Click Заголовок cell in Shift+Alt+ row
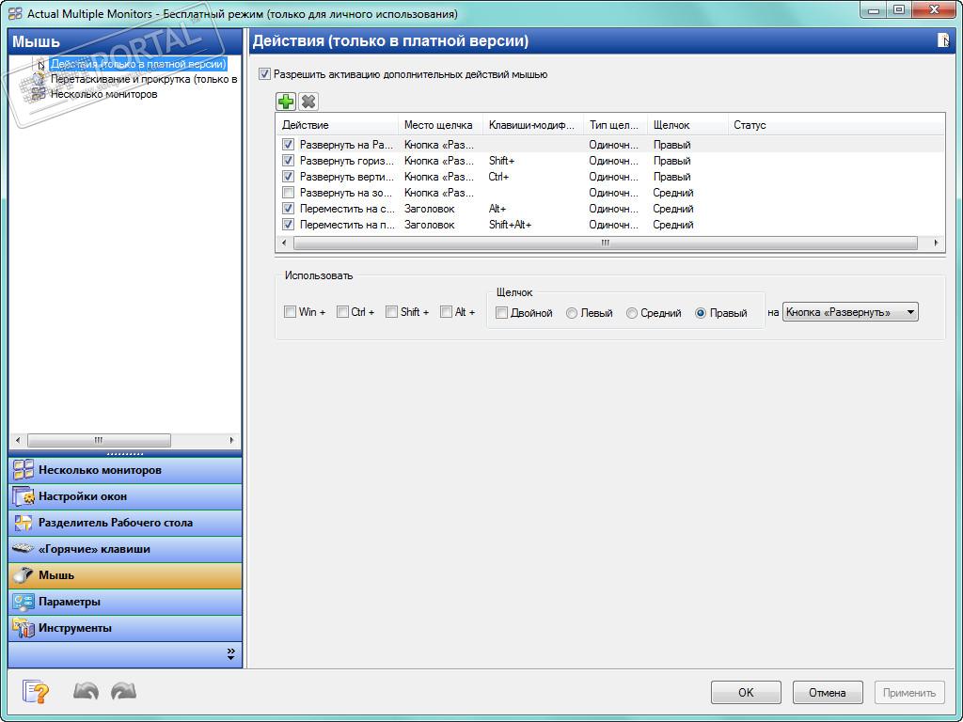 (429, 225)
